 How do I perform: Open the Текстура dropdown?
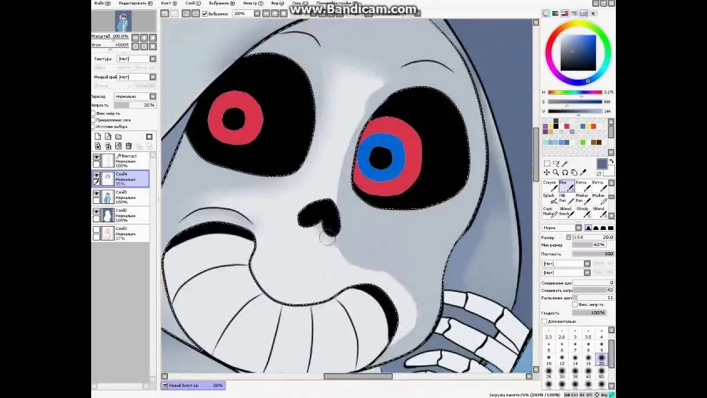(136, 59)
